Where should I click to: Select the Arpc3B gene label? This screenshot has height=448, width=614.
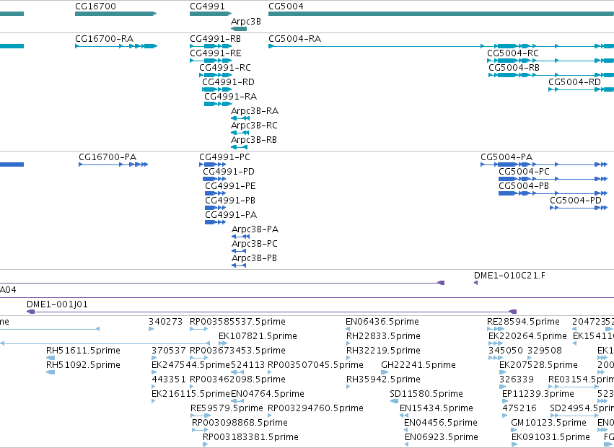(x=246, y=22)
